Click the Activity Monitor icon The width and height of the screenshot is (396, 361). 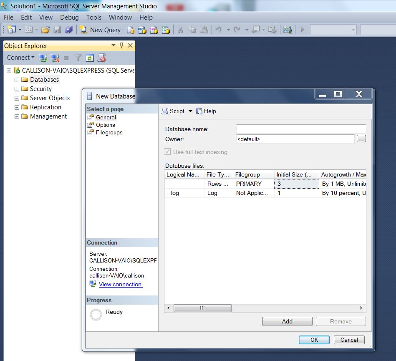(288, 30)
